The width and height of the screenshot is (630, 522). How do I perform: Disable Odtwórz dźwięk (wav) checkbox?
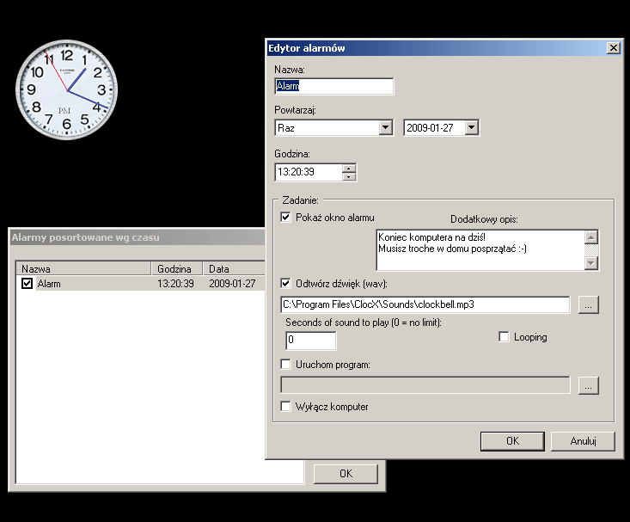tap(286, 283)
